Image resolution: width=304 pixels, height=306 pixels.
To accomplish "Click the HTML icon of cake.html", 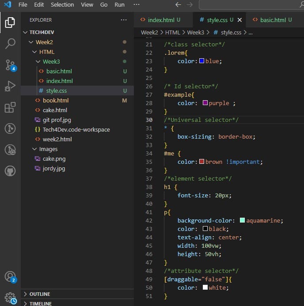I will (38, 110).
